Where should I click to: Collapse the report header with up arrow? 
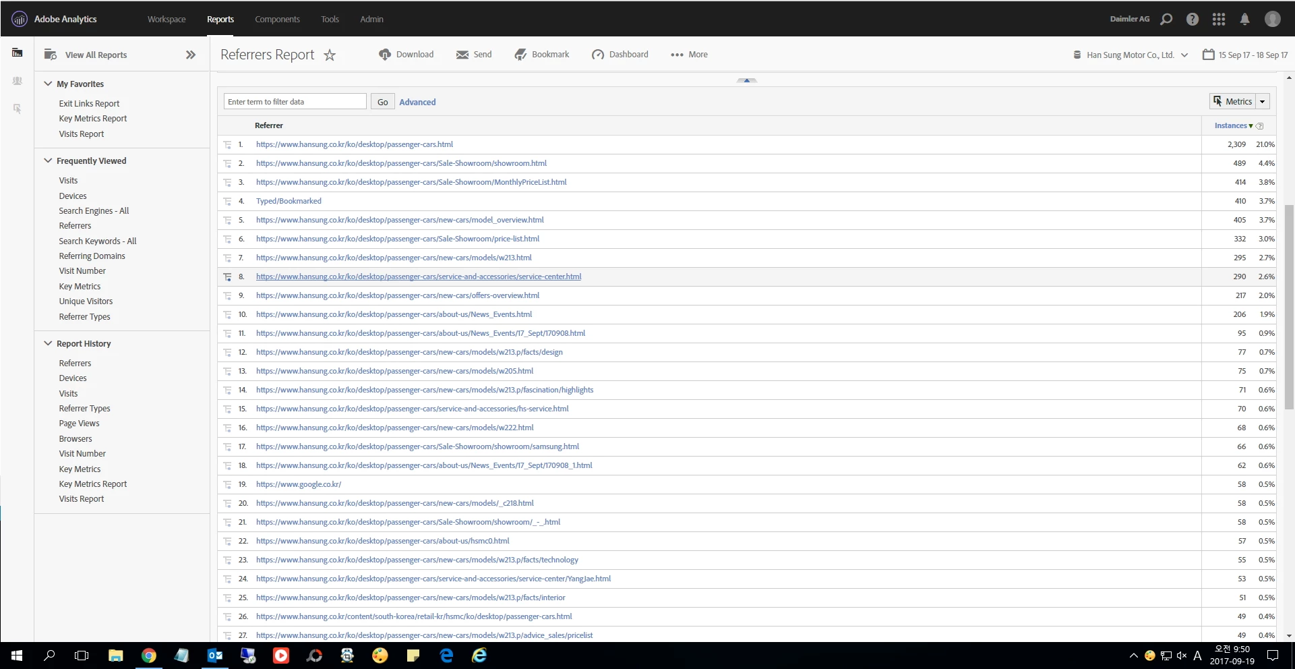(747, 80)
